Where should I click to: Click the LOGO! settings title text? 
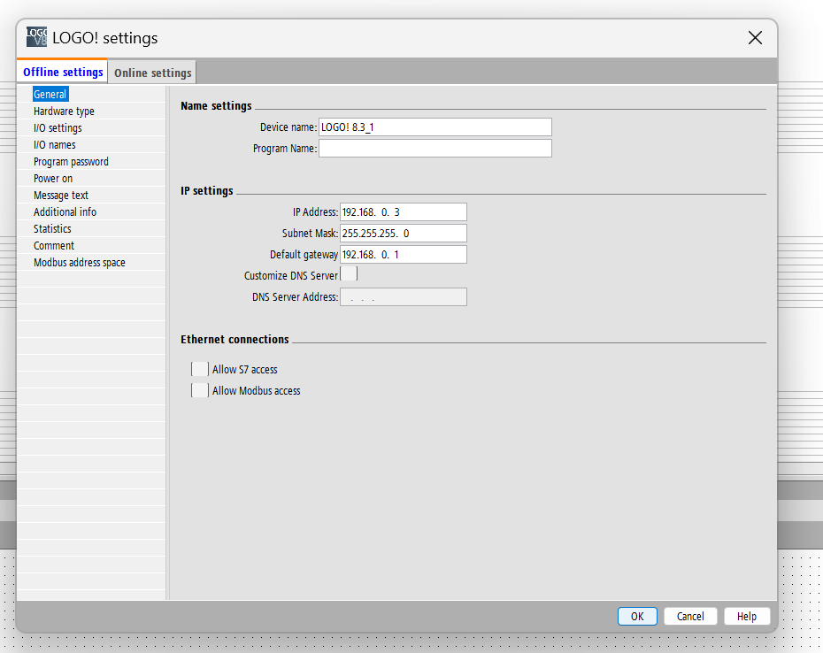[105, 38]
